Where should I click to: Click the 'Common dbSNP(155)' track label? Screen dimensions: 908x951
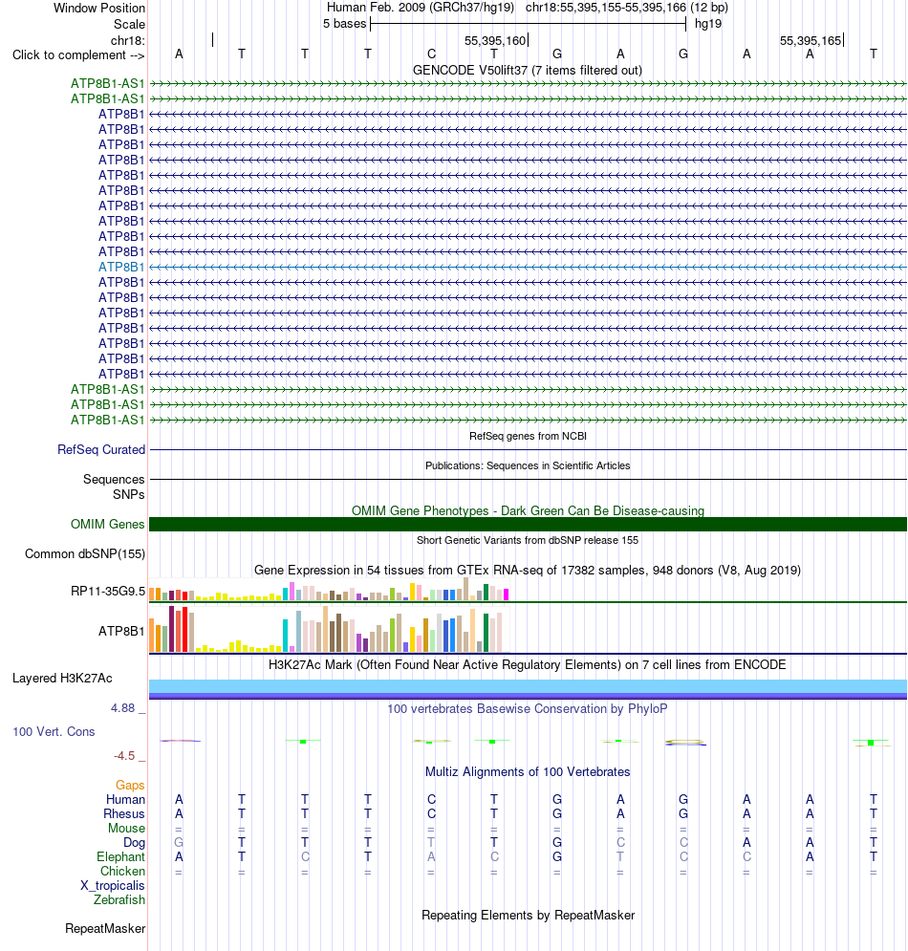click(85, 553)
